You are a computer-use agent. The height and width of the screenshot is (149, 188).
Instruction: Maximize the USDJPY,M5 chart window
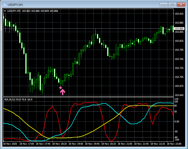coord(172,4)
